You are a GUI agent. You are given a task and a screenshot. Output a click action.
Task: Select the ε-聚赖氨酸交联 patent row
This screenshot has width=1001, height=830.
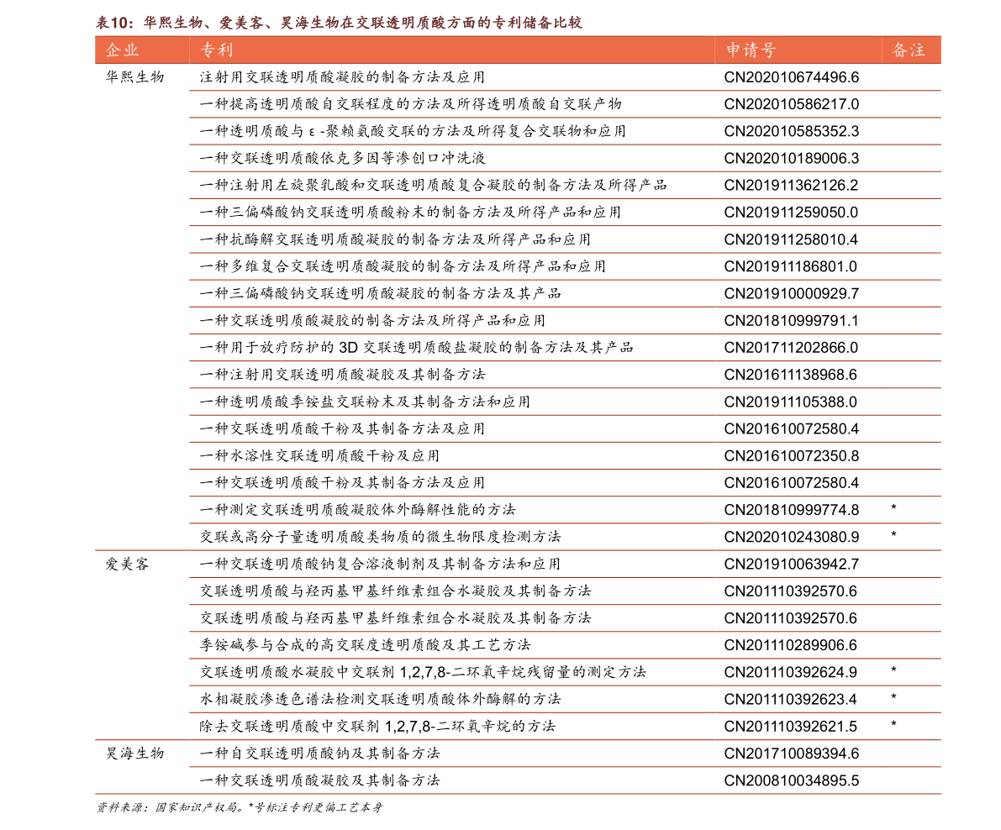tap(413, 131)
